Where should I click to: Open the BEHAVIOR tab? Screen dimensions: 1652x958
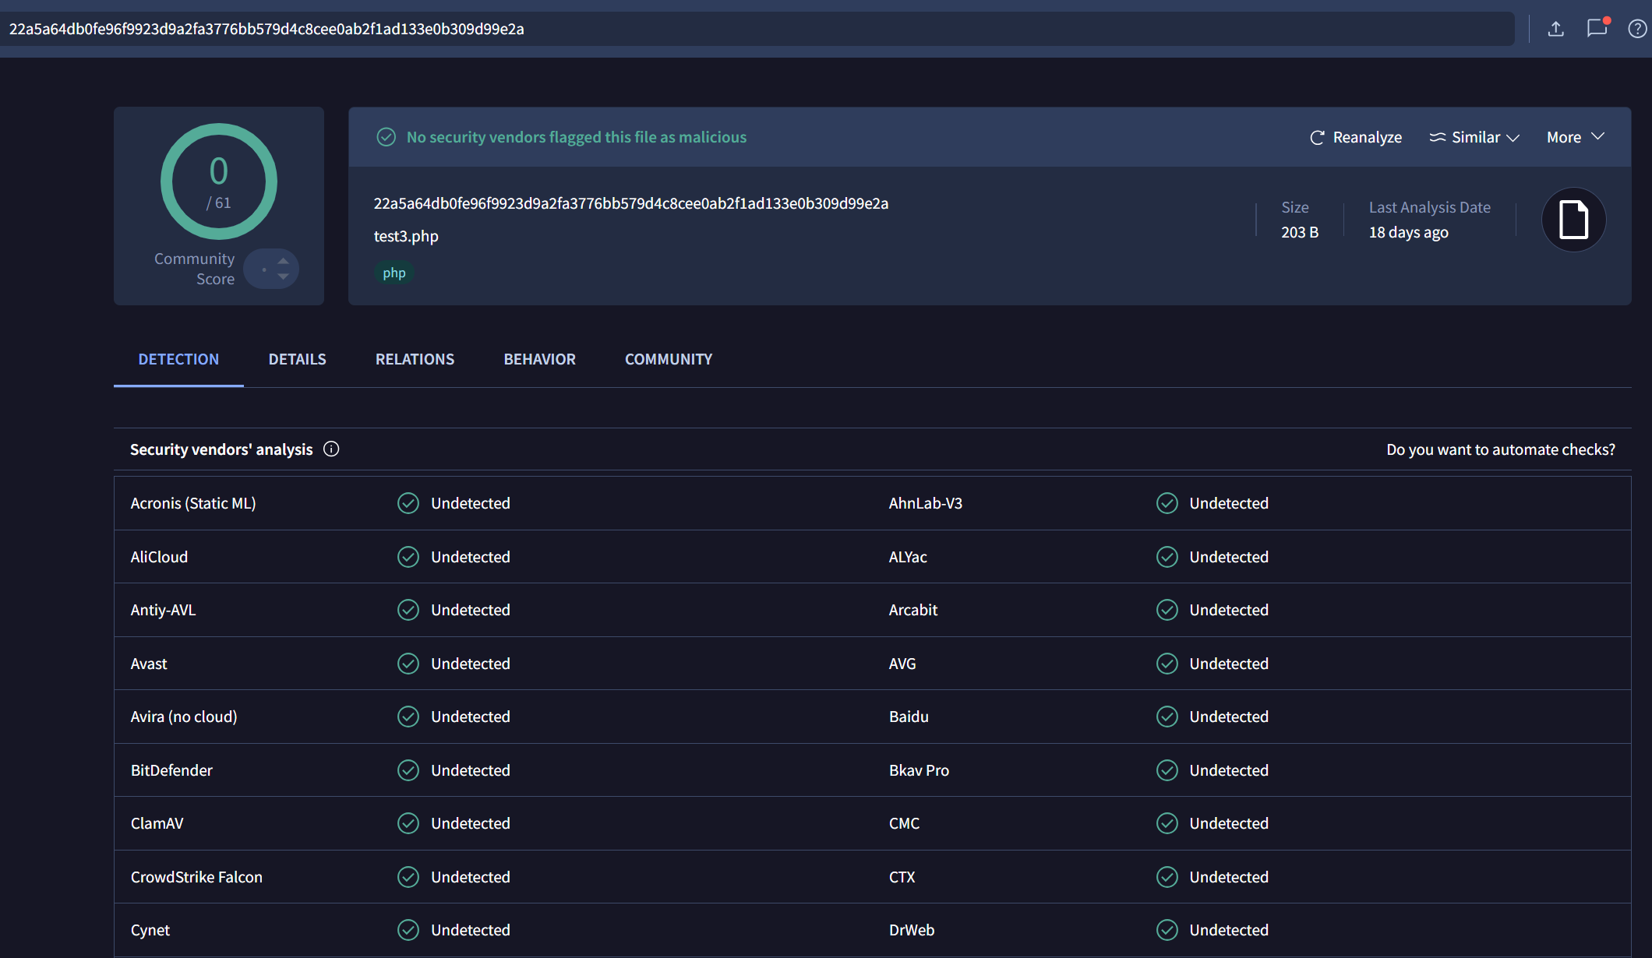[539, 359]
